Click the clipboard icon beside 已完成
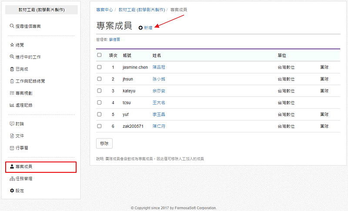 12,69
